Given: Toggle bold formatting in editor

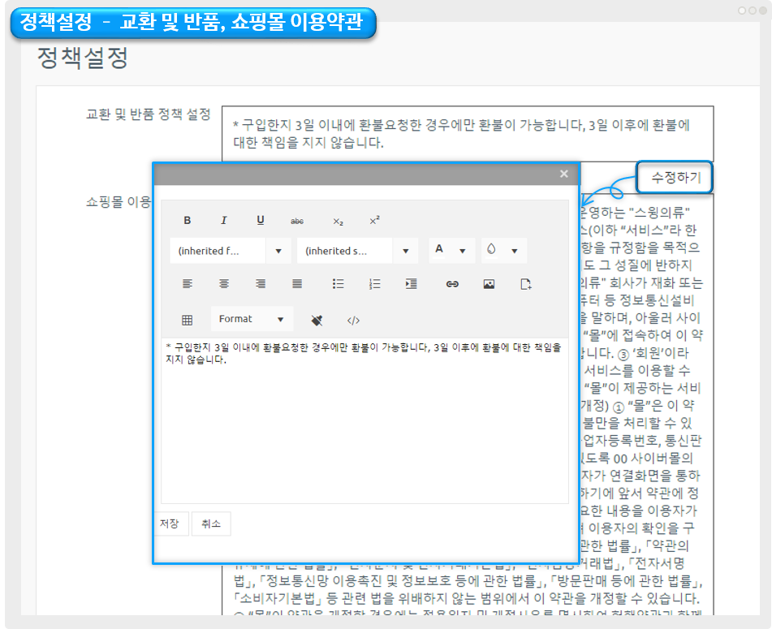Looking at the screenshot, I should [188, 221].
